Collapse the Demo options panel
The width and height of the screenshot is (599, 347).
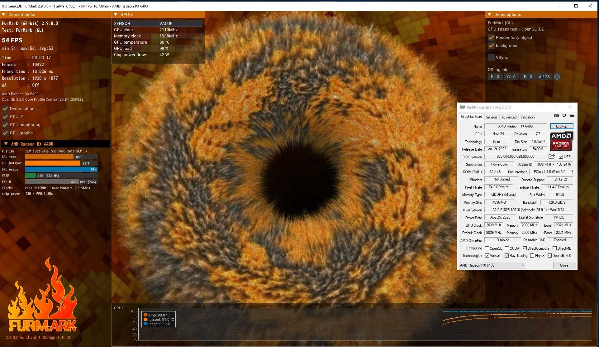tap(489, 14)
